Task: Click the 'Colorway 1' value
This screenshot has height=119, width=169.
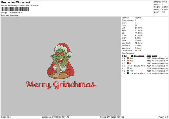Action: click(15, 15)
